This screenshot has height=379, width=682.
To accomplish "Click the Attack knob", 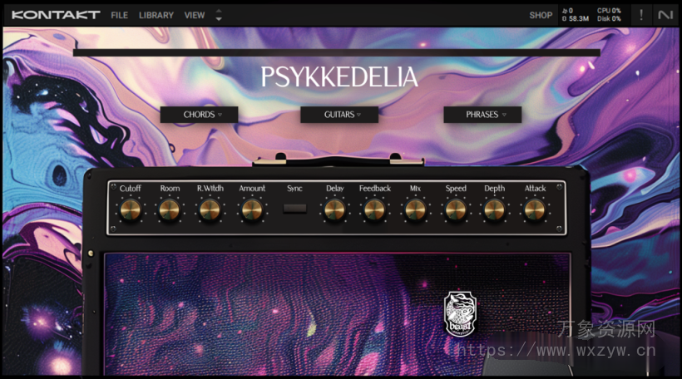I will pos(535,210).
